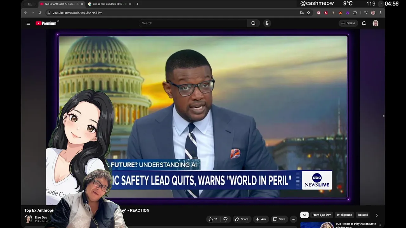Screen dimensions: 406x228
Task: Show more filter chips with right arrow
Action: point(377,215)
